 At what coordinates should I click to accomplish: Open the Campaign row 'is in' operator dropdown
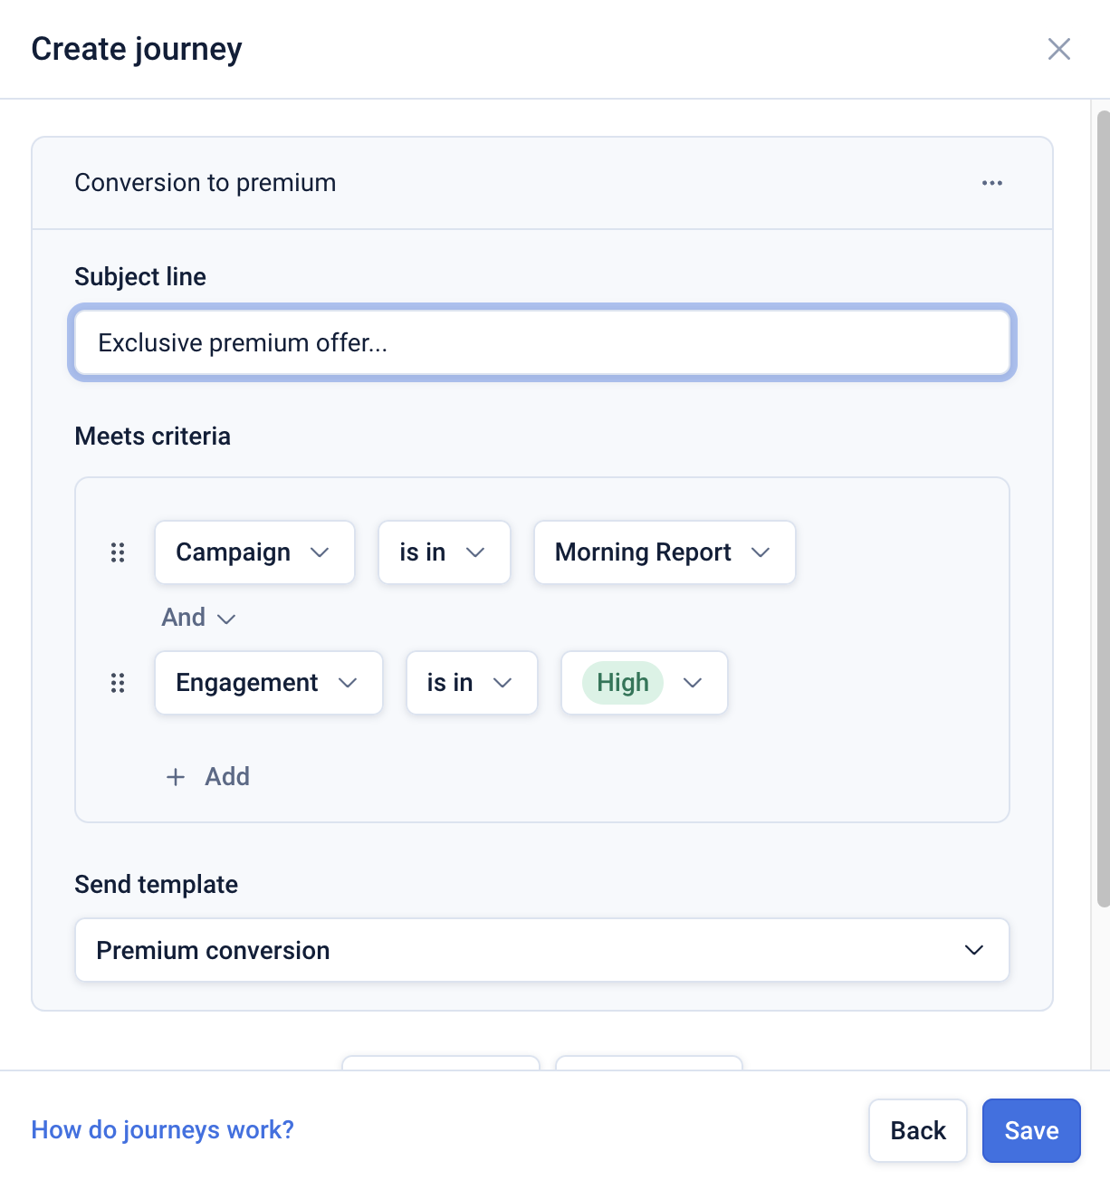pos(444,552)
